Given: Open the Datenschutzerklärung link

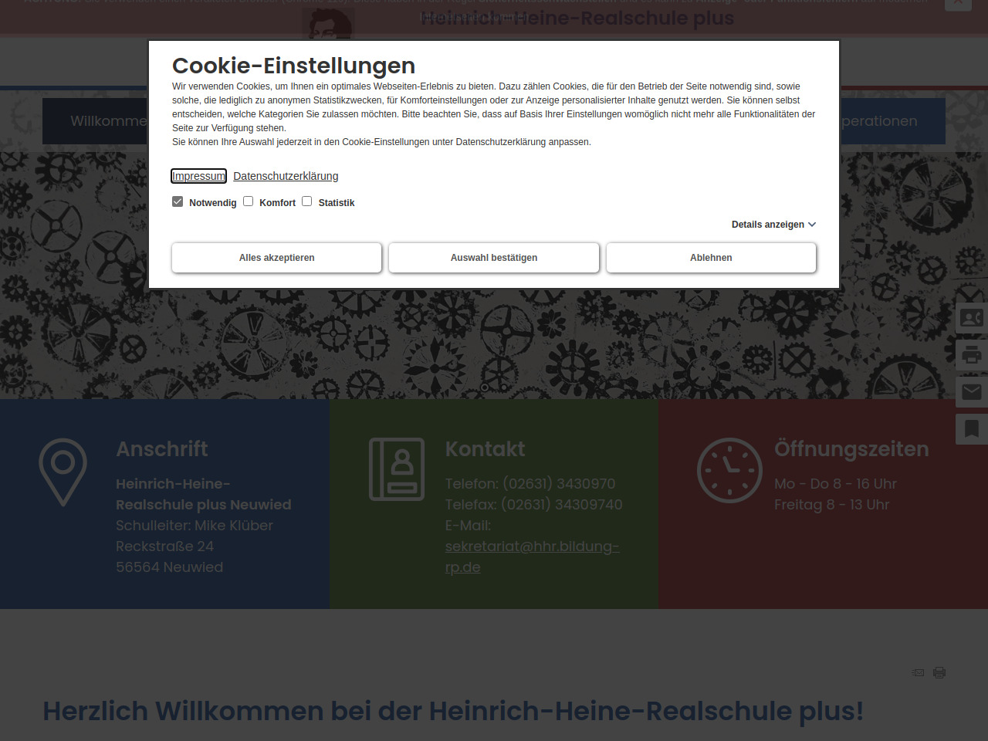Looking at the screenshot, I should 286,176.
